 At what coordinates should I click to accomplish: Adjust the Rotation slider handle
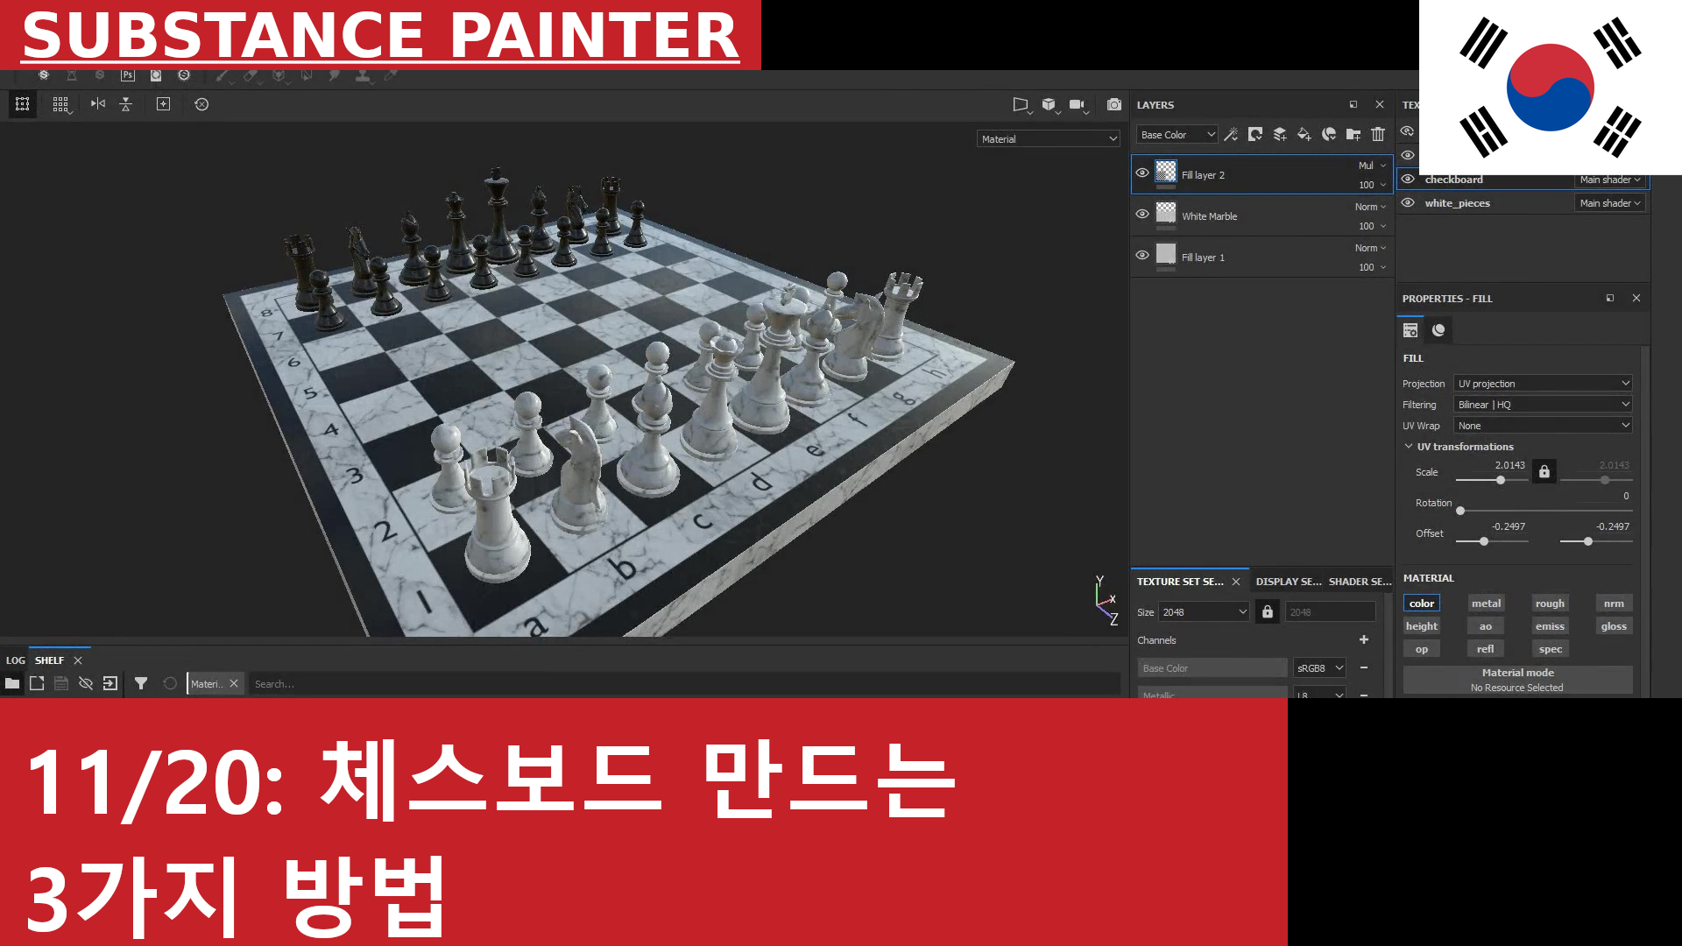point(1460,511)
